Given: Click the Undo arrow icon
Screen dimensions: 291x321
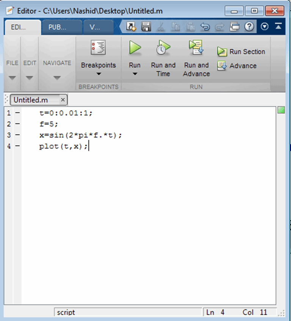Looking at the screenshot, I should click(x=205, y=27).
